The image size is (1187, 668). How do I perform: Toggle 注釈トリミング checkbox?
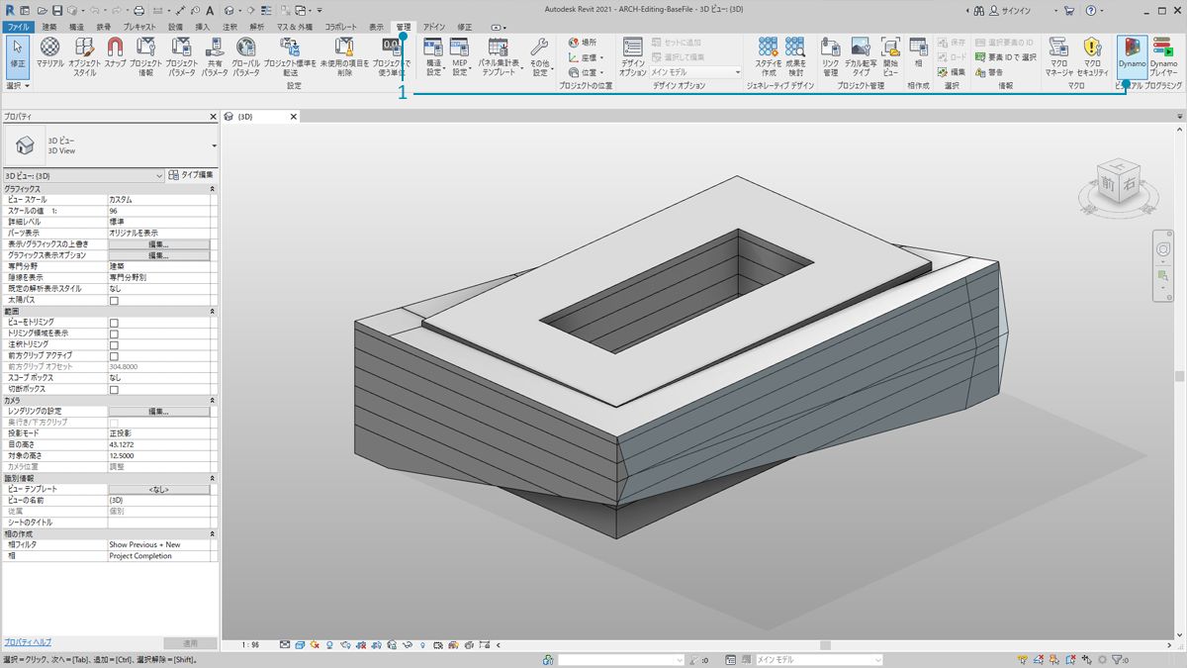(113, 344)
